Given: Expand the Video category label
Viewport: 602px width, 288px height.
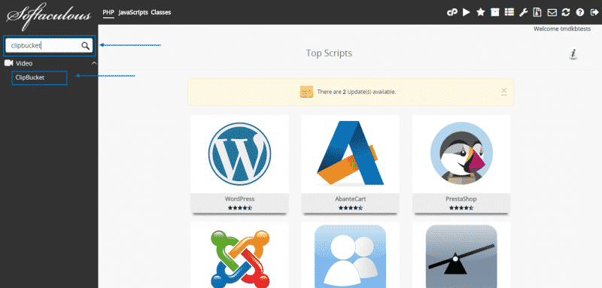Looking at the screenshot, I should (24, 63).
